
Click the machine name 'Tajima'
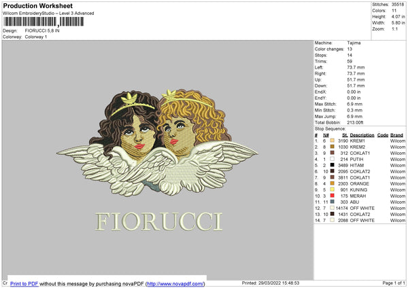point(354,43)
